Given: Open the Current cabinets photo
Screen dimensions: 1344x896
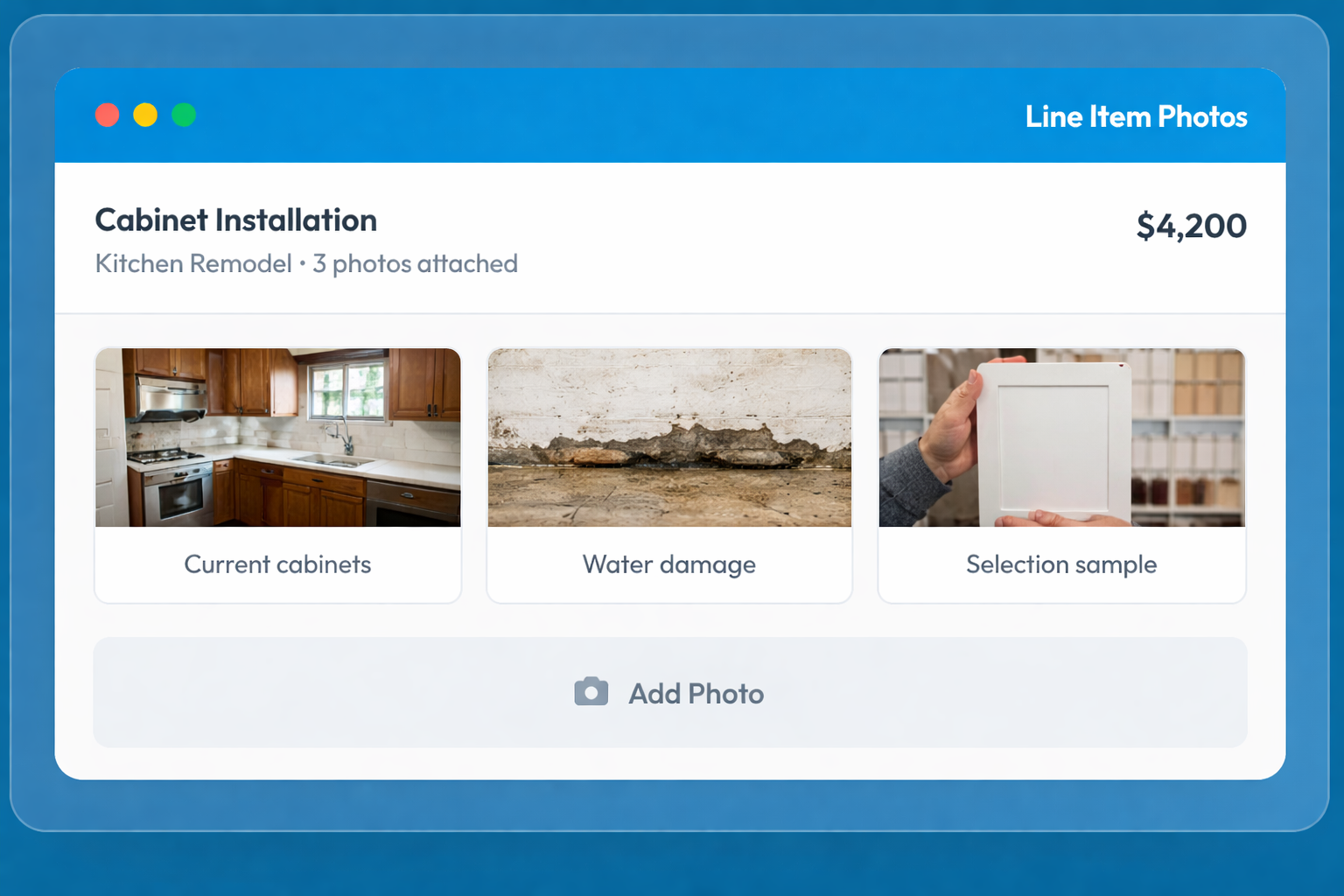Looking at the screenshot, I should pos(277,437).
